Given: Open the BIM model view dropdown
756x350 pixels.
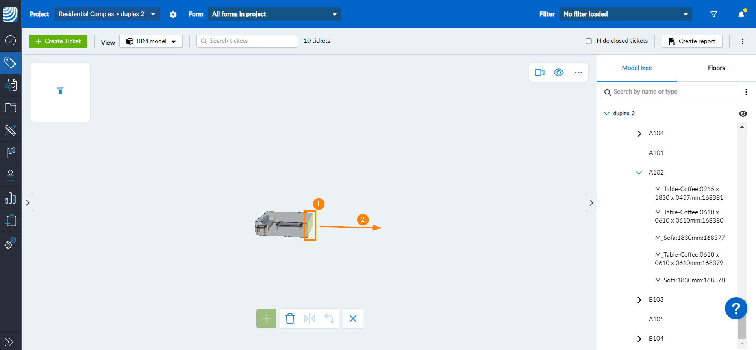Looking at the screenshot, I should pos(151,41).
